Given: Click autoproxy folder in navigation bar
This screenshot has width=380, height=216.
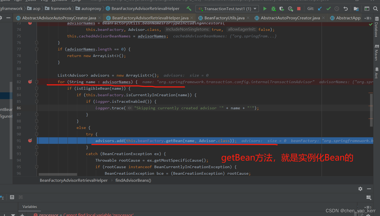Looking at the screenshot, I should (88, 9).
